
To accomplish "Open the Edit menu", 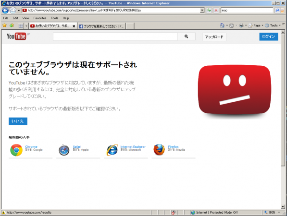I will [x=15, y=18].
